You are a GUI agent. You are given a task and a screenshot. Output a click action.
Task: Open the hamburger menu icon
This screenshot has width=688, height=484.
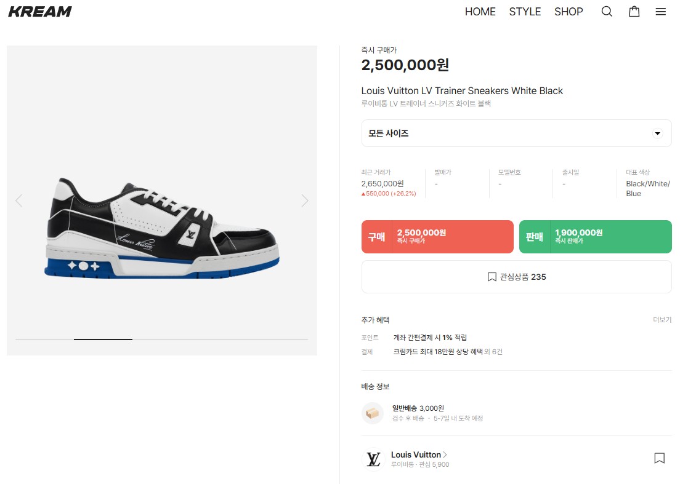coord(661,12)
